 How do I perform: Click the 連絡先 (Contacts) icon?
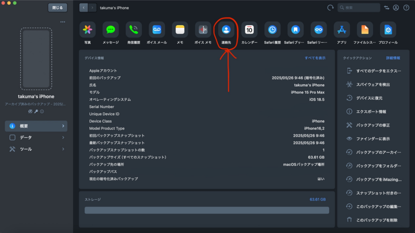[x=226, y=30]
